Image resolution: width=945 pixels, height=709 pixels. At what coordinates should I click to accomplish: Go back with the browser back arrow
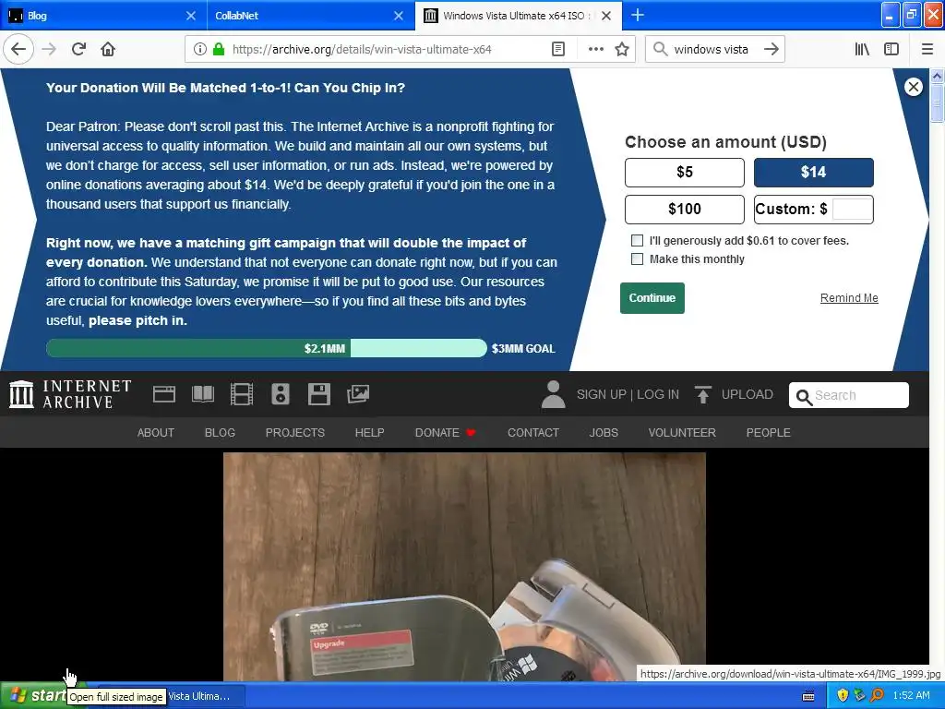[18, 49]
